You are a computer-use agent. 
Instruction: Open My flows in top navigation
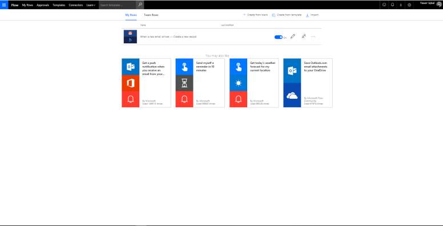coord(27,5)
